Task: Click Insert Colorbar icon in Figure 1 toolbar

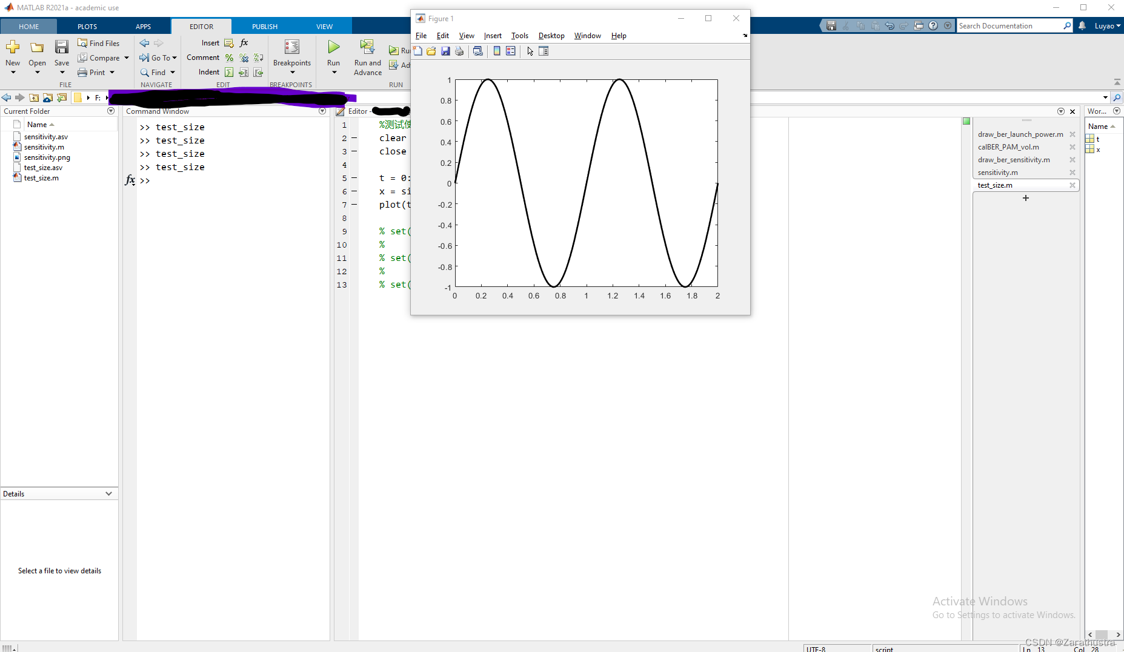Action: click(497, 51)
